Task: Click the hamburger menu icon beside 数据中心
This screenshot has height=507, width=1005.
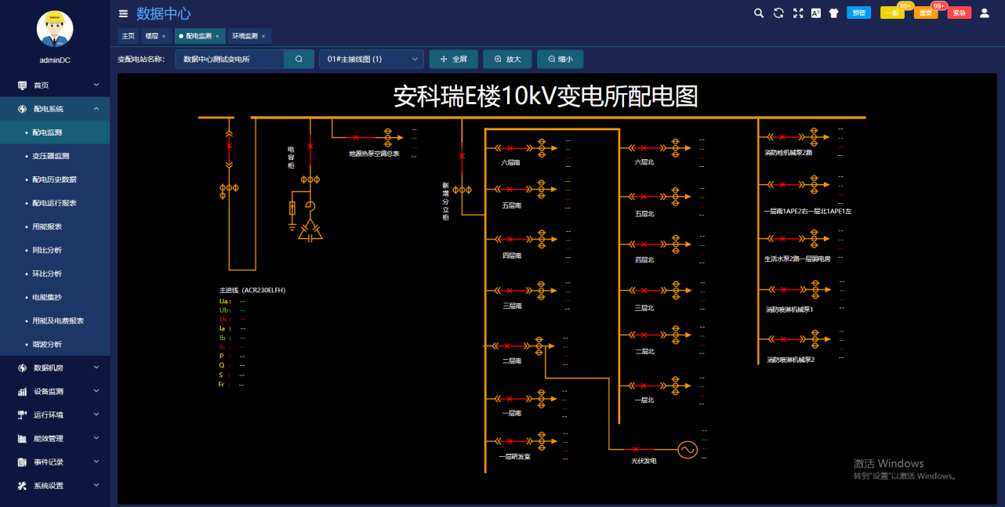Action: [123, 13]
